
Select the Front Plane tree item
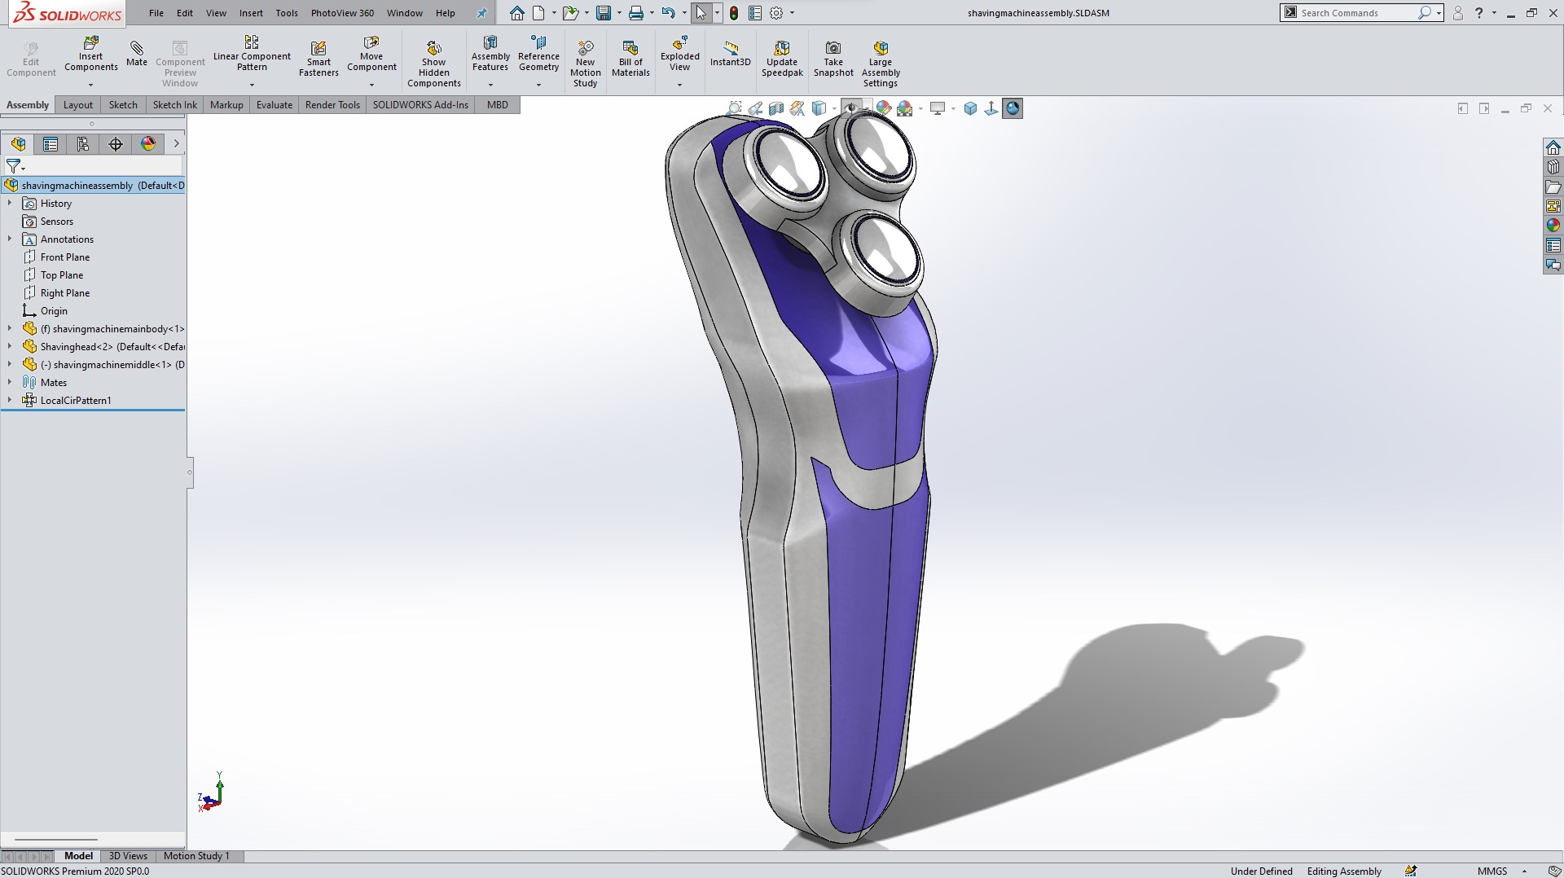pos(65,257)
